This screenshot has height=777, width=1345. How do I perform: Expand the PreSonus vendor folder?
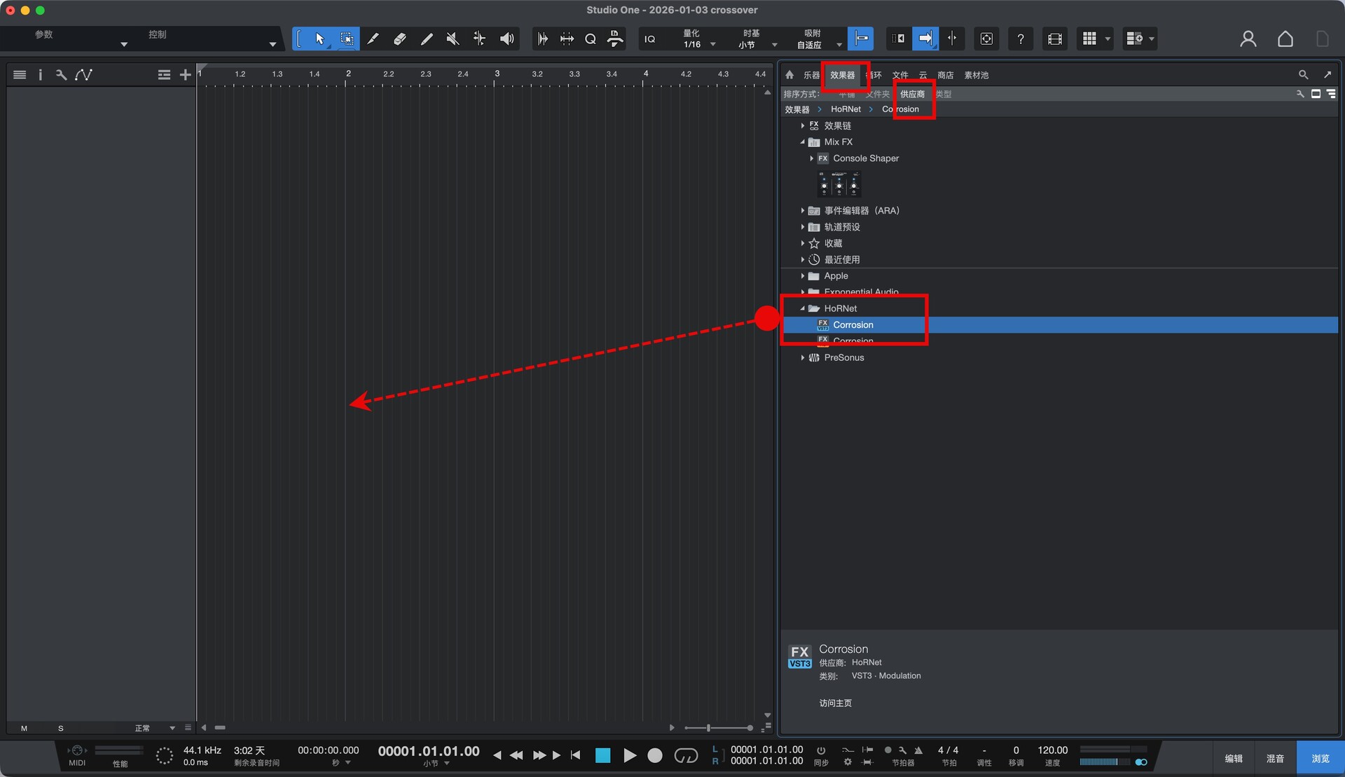[x=803, y=357]
